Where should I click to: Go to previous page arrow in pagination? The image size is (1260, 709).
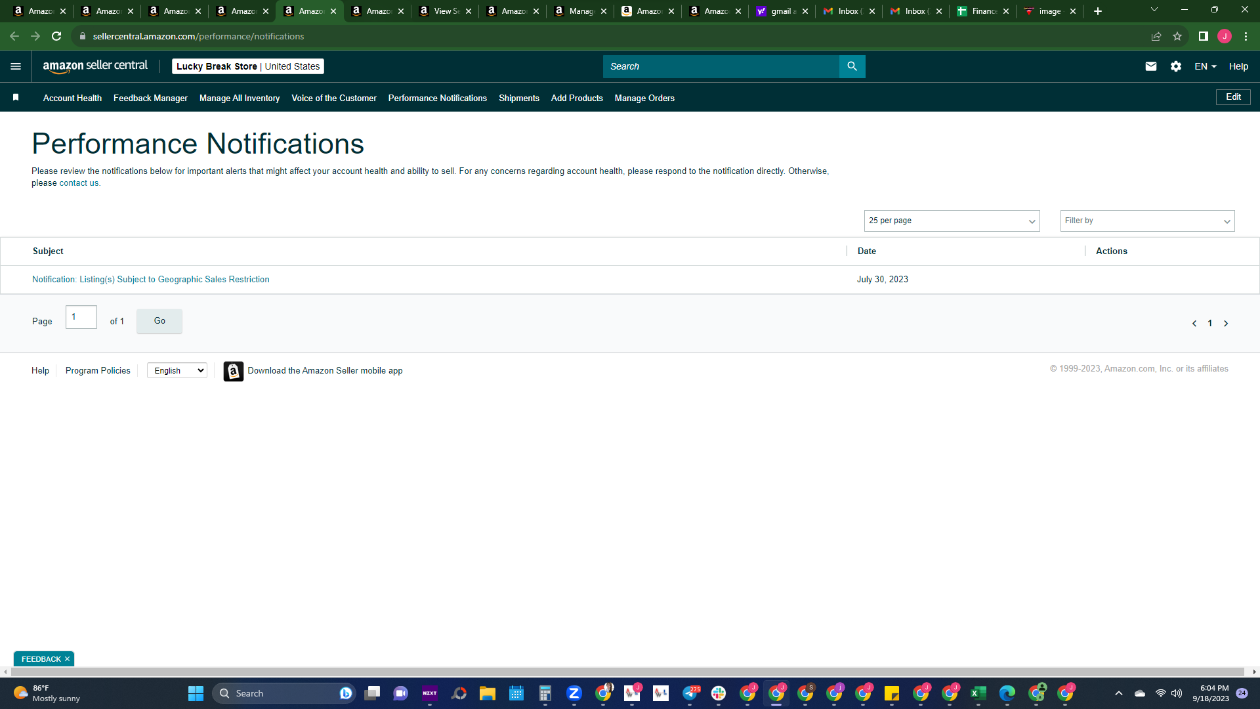point(1194,324)
